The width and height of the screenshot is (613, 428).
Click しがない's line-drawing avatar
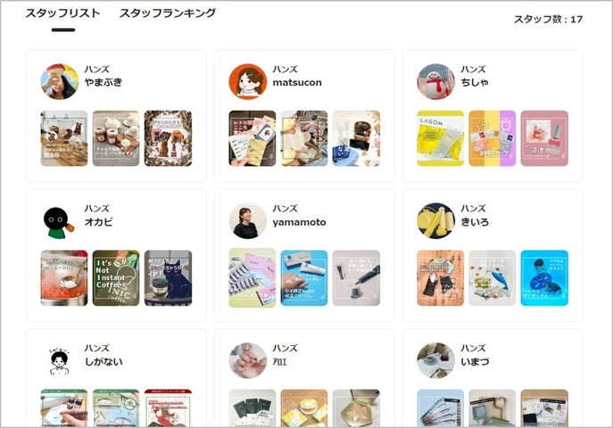pos(59,361)
